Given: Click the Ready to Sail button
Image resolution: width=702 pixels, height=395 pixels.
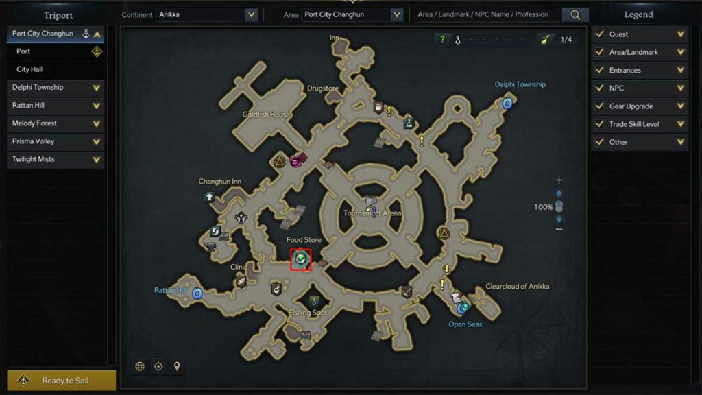Looking at the screenshot, I should (61, 381).
